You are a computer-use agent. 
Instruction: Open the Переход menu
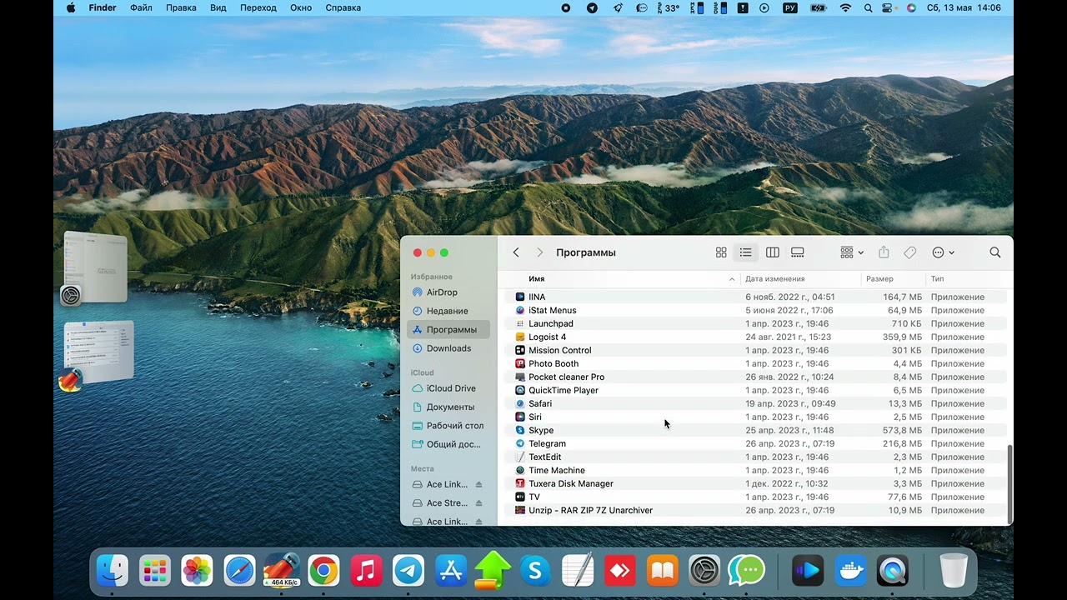258,7
